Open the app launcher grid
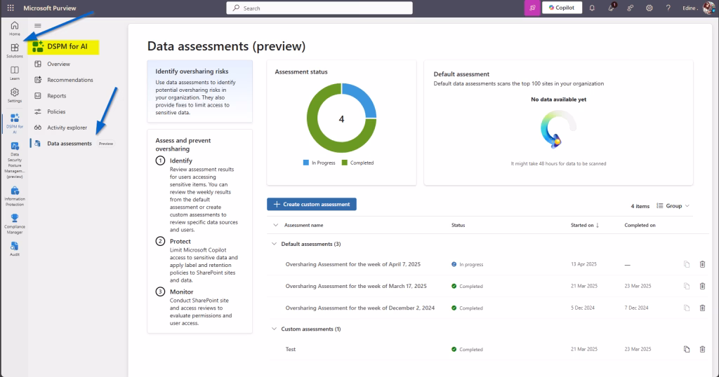Viewport: 719px width, 377px height. pos(11,8)
